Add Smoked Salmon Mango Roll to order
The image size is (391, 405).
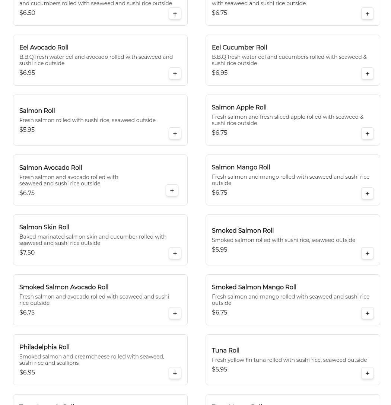pos(368,313)
